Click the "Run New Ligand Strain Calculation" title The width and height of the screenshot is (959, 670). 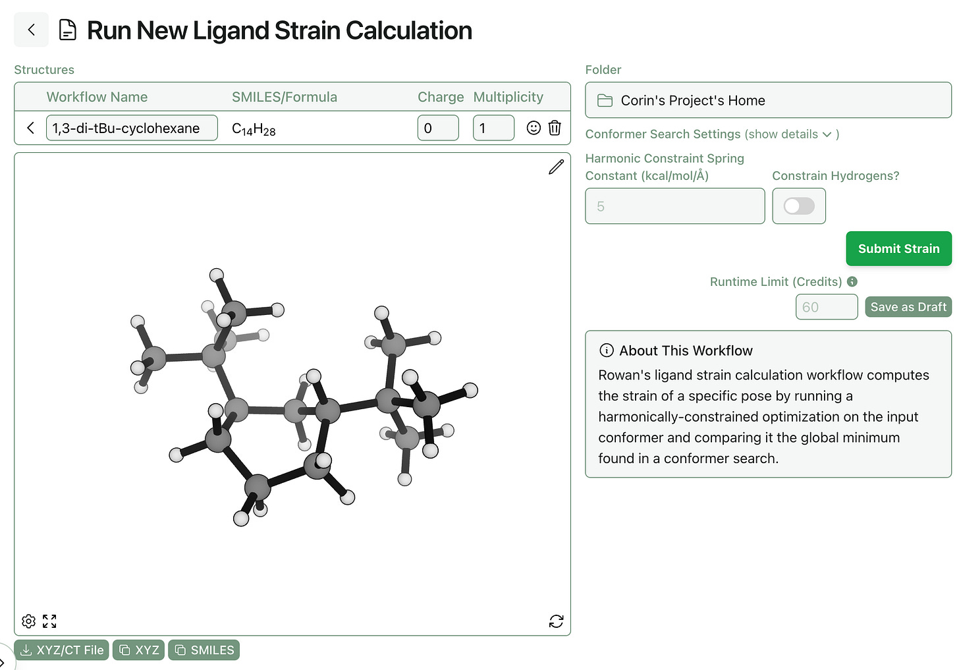(x=279, y=30)
